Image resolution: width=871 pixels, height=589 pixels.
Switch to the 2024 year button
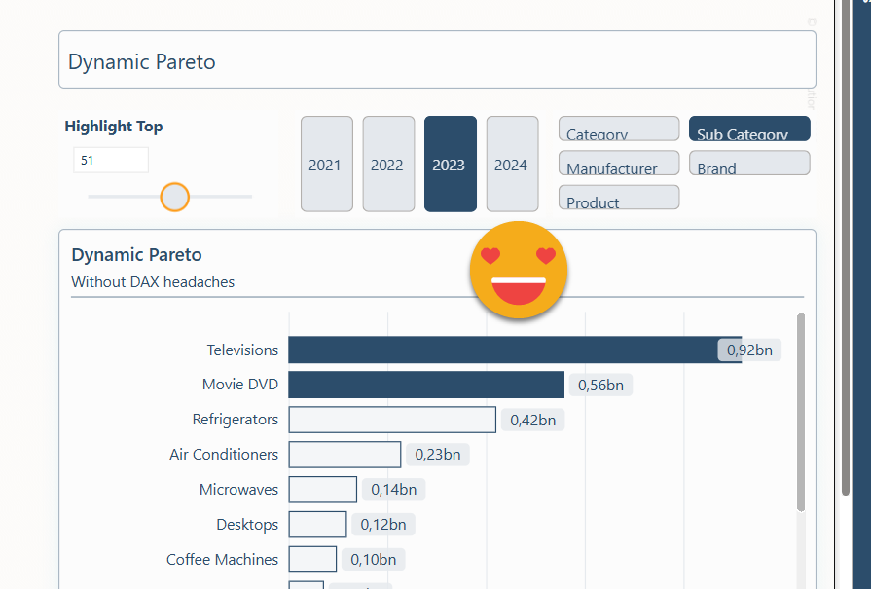512,164
